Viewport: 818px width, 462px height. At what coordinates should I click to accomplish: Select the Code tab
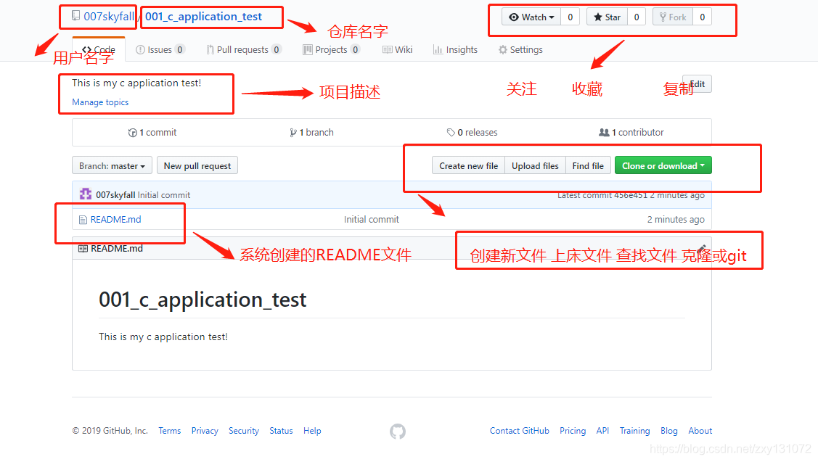[99, 49]
